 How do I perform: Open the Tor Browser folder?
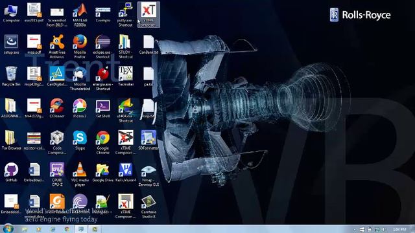(x=11, y=140)
